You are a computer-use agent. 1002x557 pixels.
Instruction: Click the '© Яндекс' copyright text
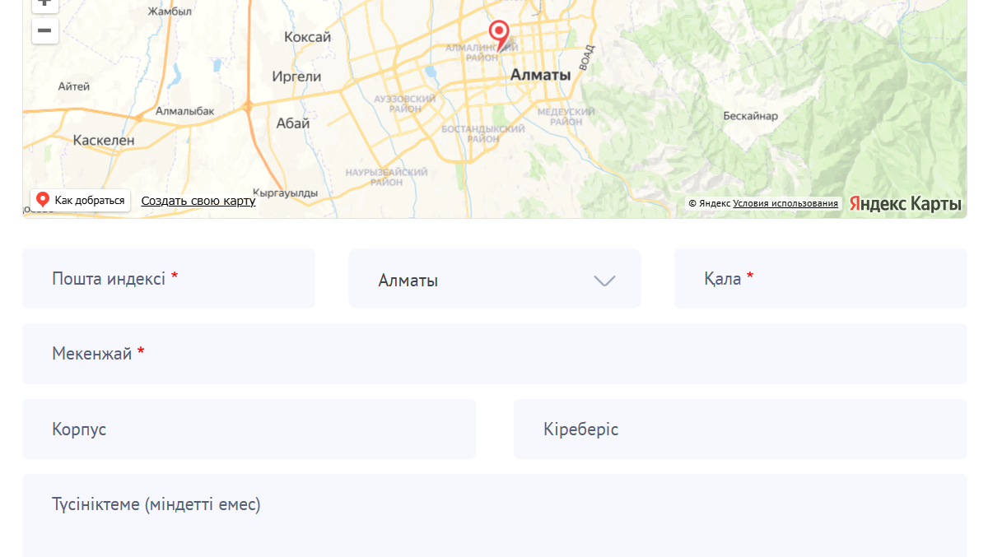[709, 203]
